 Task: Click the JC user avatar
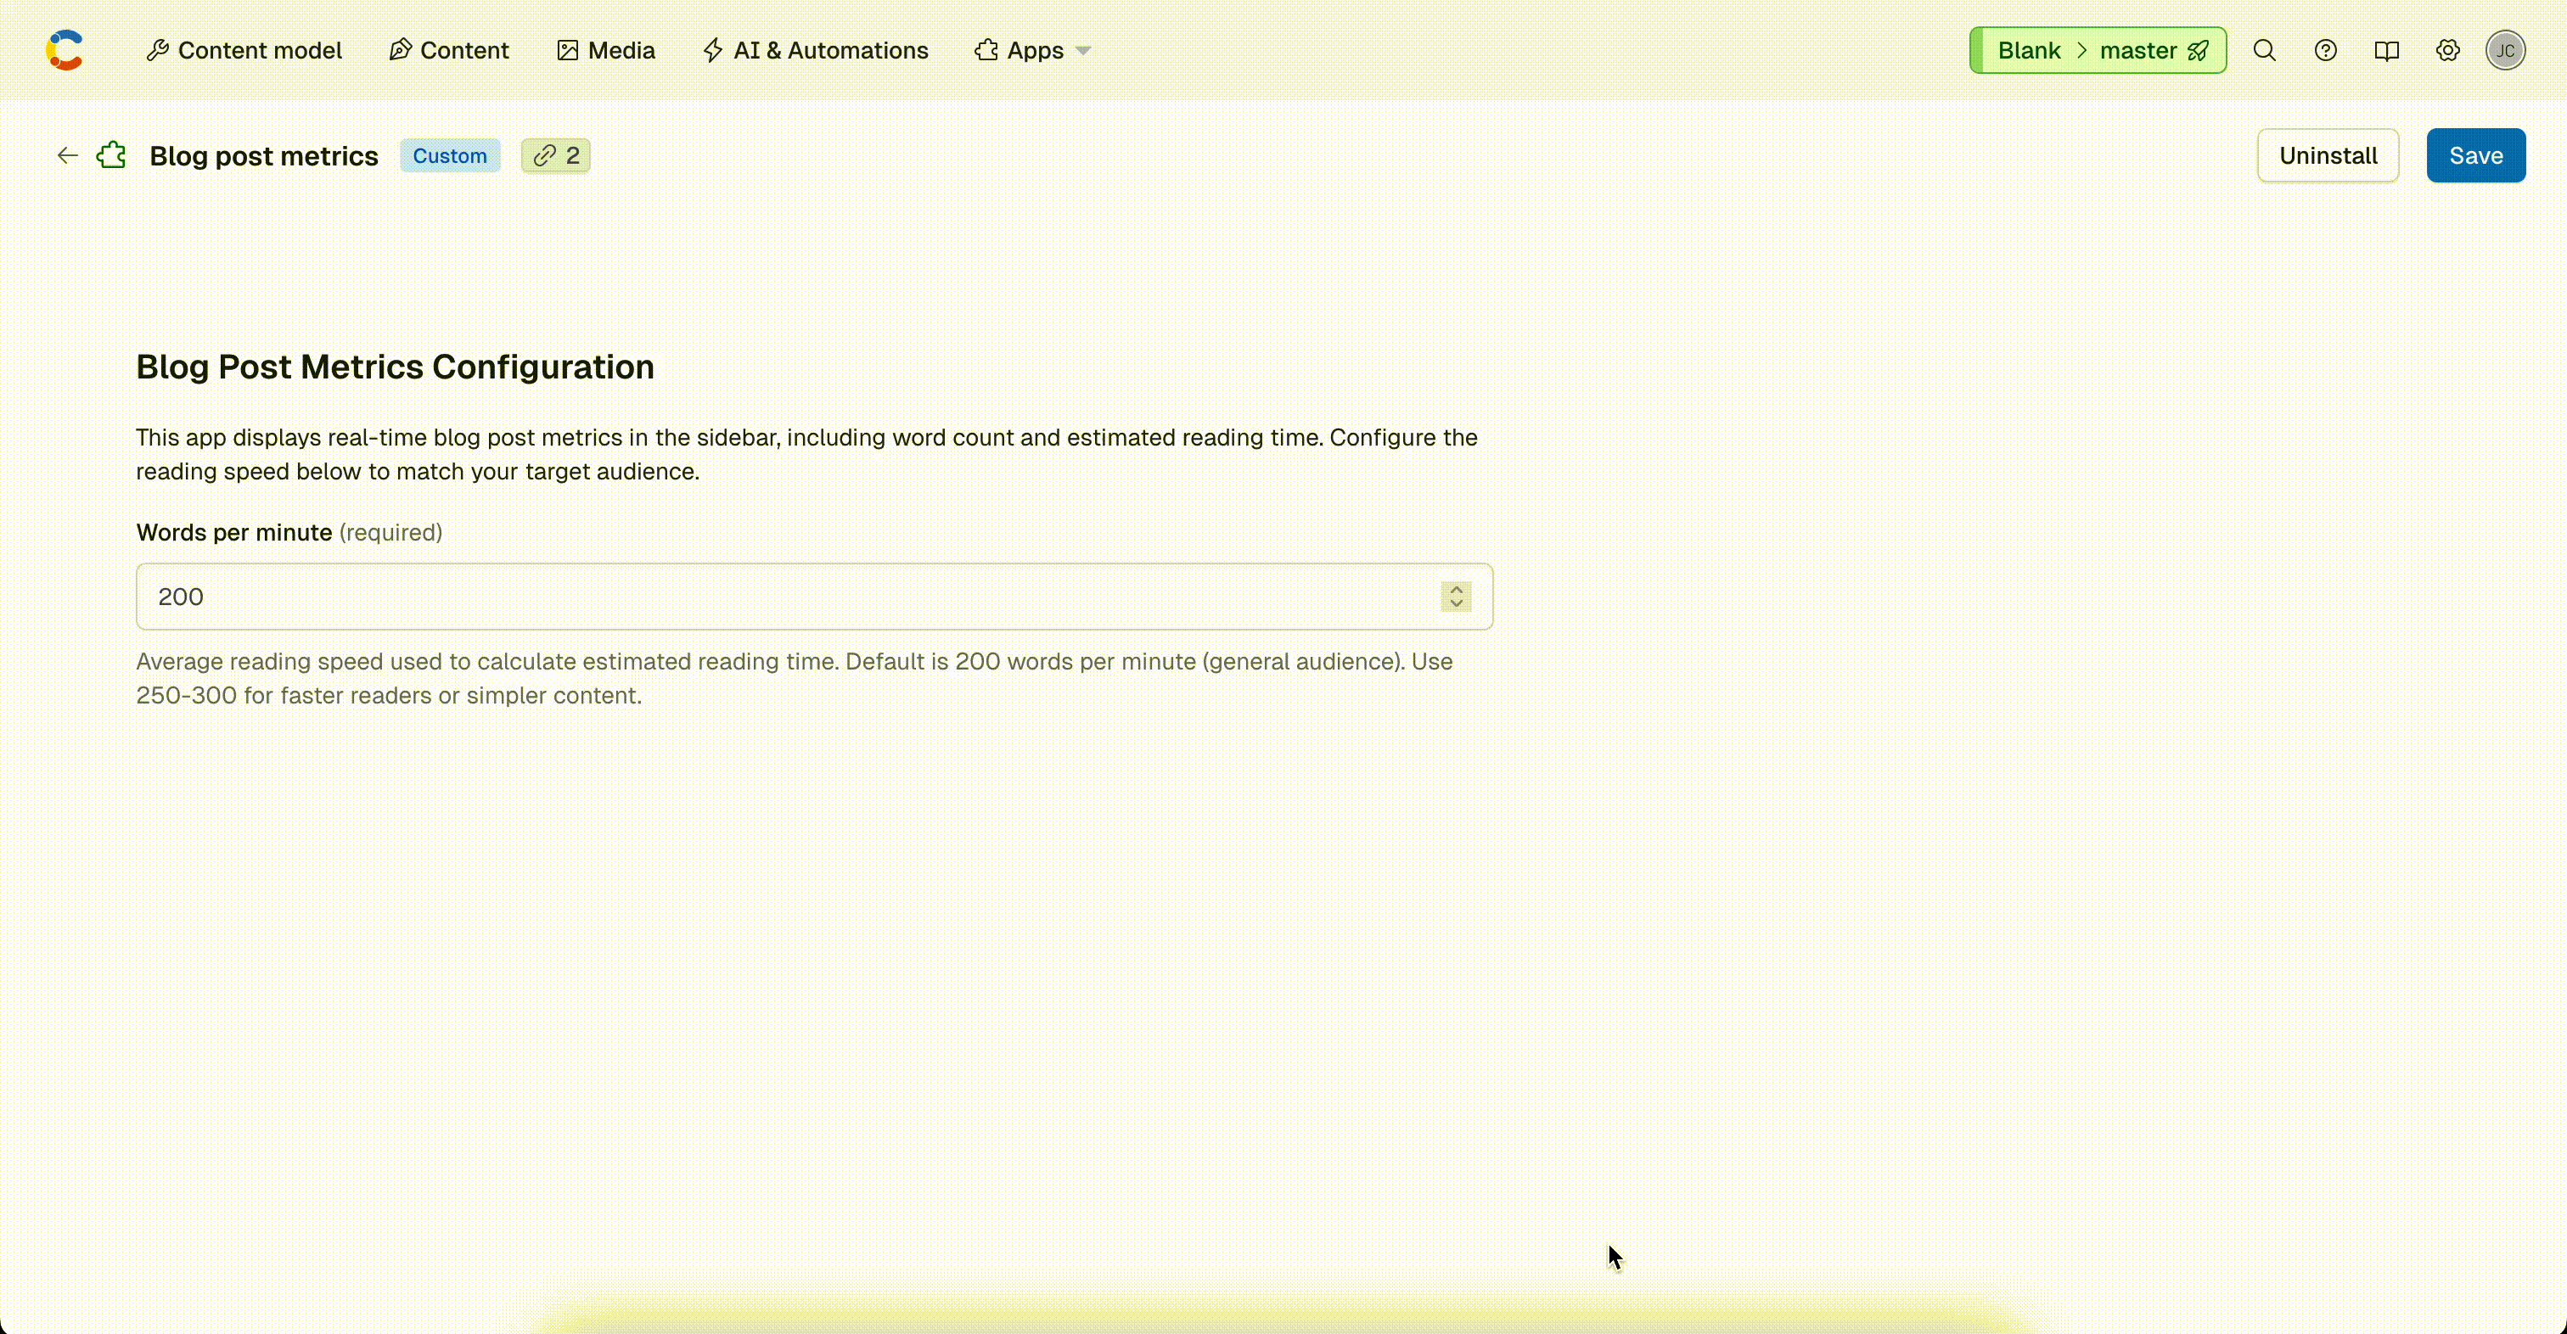pos(2504,51)
